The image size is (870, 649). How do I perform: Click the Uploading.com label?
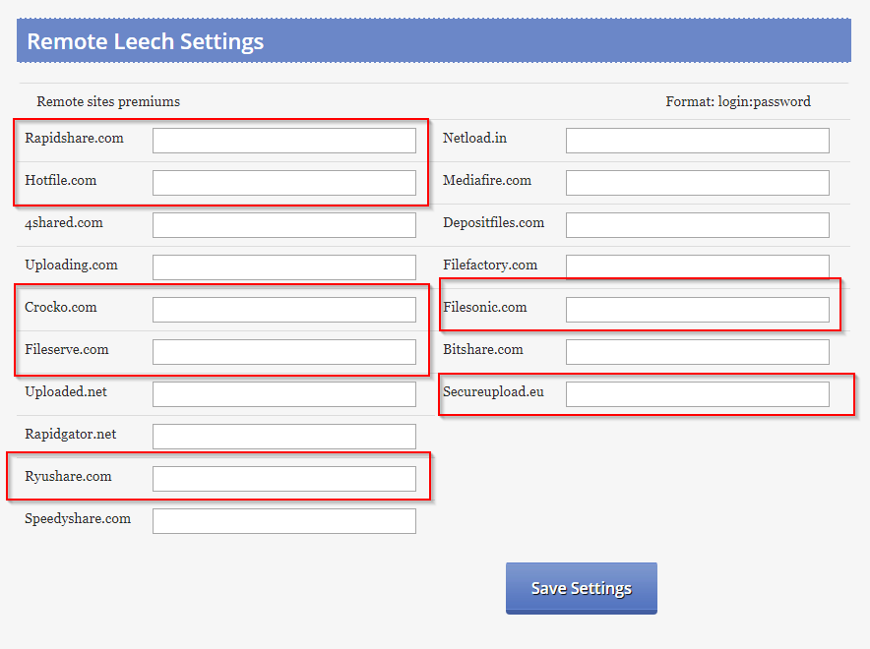[x=71, y=265]
